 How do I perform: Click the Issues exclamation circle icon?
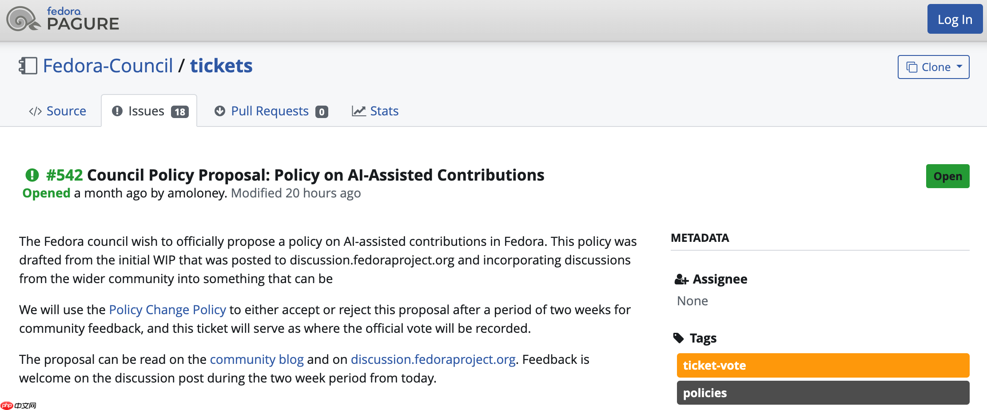pyautogui.click(x=117, y=111)
